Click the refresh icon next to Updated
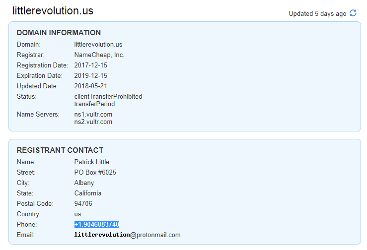Image resolution: width=367 pixels, height=250 pixels. [x=353, y=13]
